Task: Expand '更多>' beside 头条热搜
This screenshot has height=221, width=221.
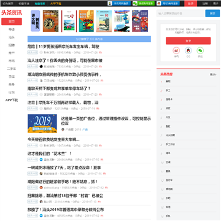Action: point(213,74)
